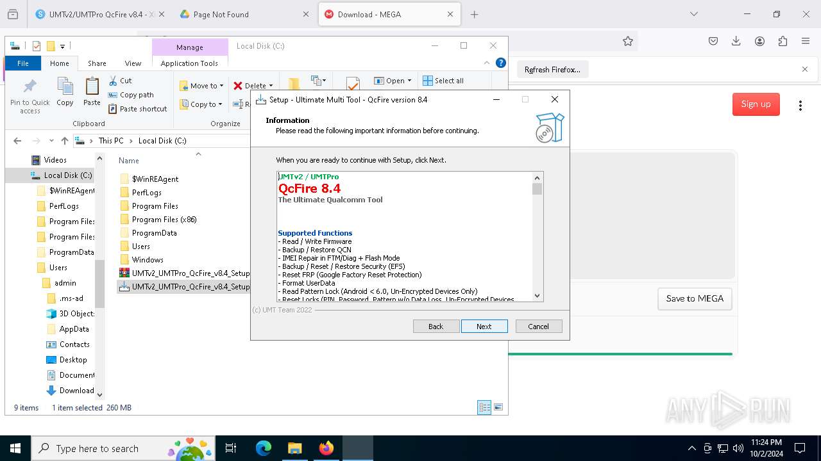This screenshot has width=821, height=461.
Task: Click the scrollbar thumb of the information text box
Action: click(537, 189)
